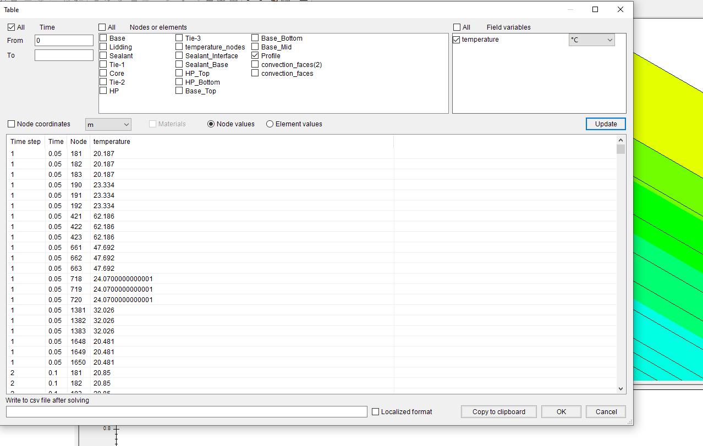Viewport: 703px width, 446px height.
Task: Select temperature value 47.692 for node 661
Action: click(x=104, y=248)
